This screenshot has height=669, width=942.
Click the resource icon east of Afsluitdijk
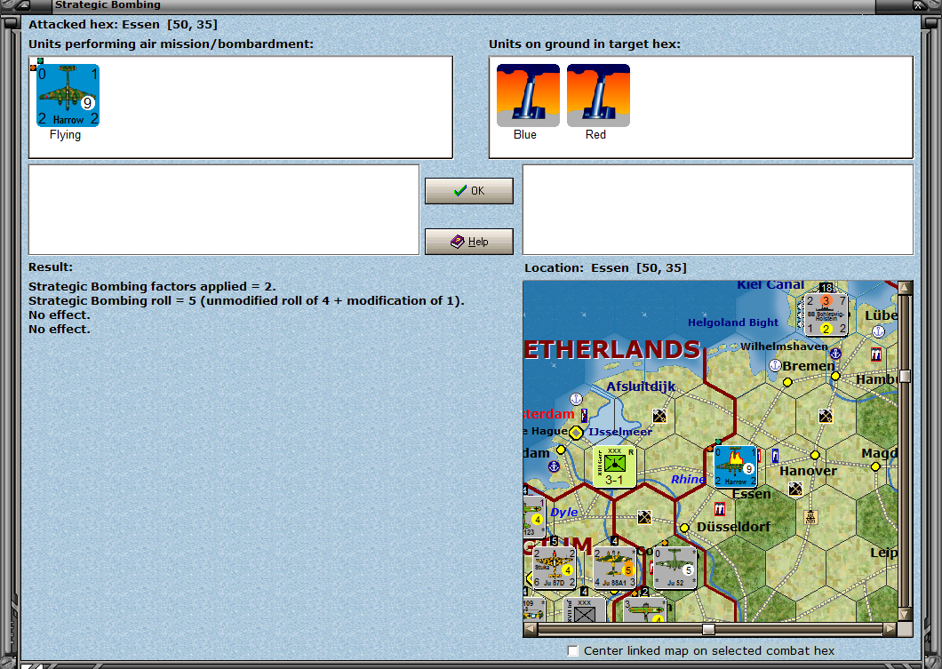point(659,416)
